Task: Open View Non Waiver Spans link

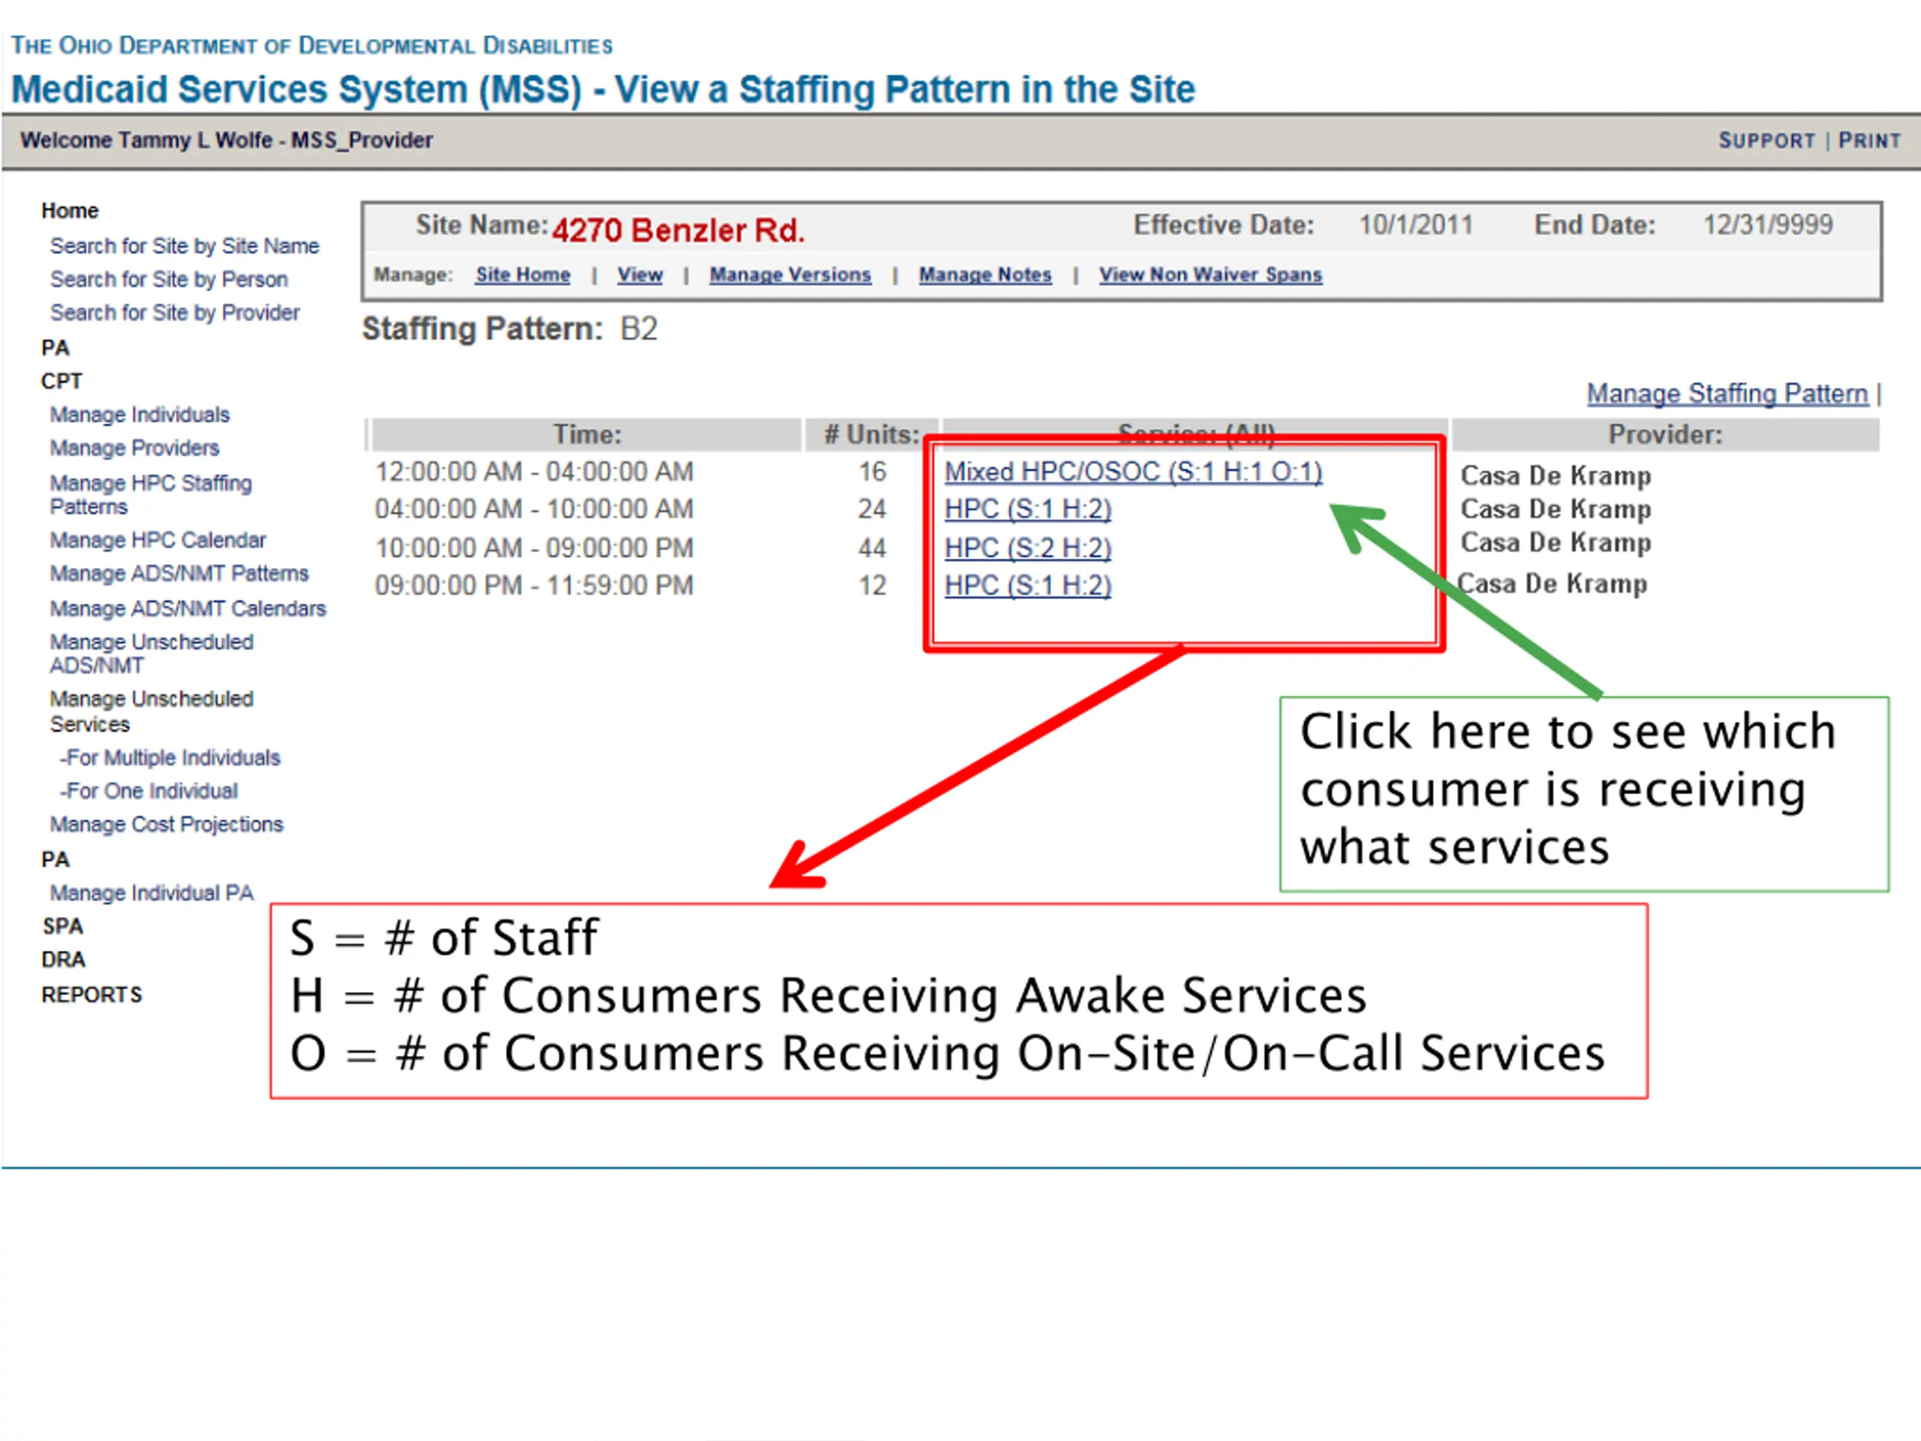Action: coord(1210,275)
